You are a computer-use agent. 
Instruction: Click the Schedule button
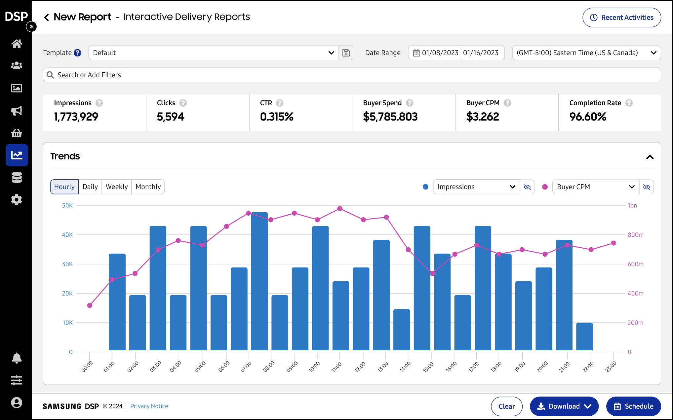[633, 406]
